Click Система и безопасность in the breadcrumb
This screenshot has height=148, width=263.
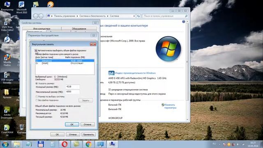(x=92, y=16)
